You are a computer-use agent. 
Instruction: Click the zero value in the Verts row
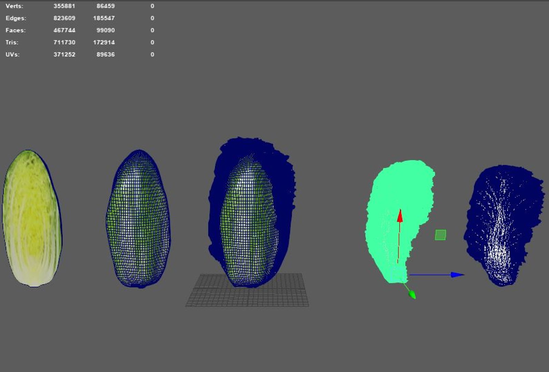pos(152,6)
